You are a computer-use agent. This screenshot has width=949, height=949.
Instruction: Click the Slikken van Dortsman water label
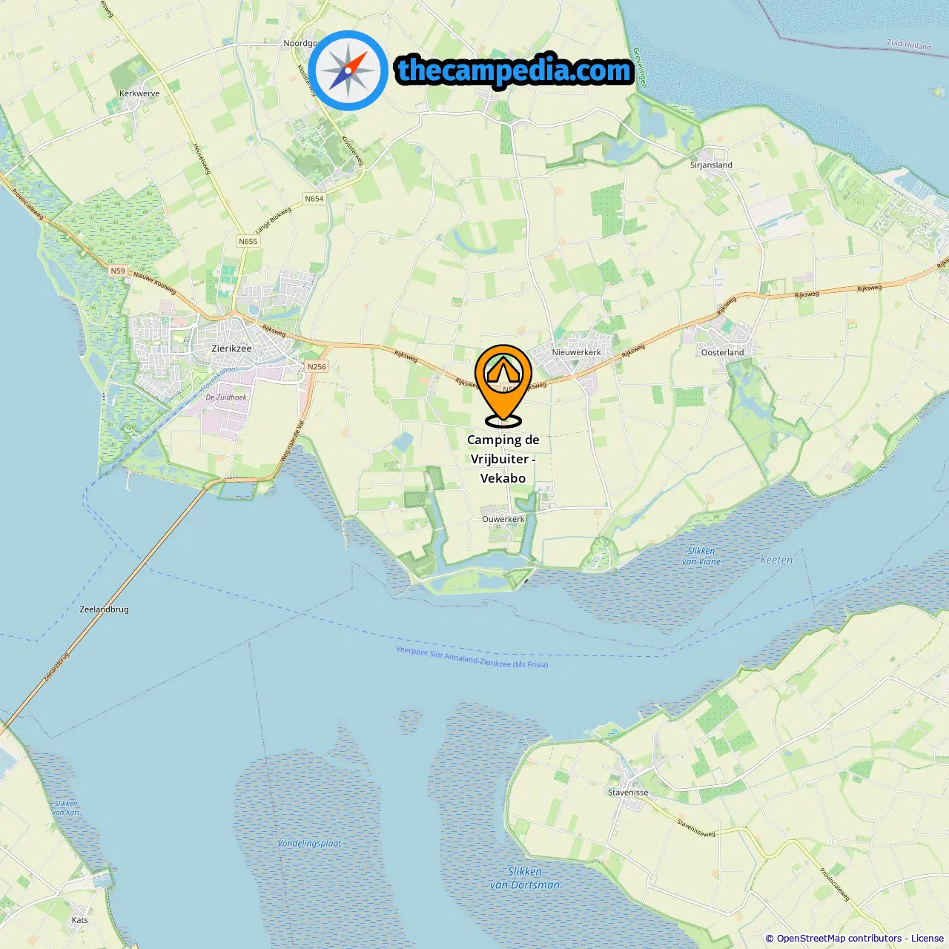click(x=525, y=878)
